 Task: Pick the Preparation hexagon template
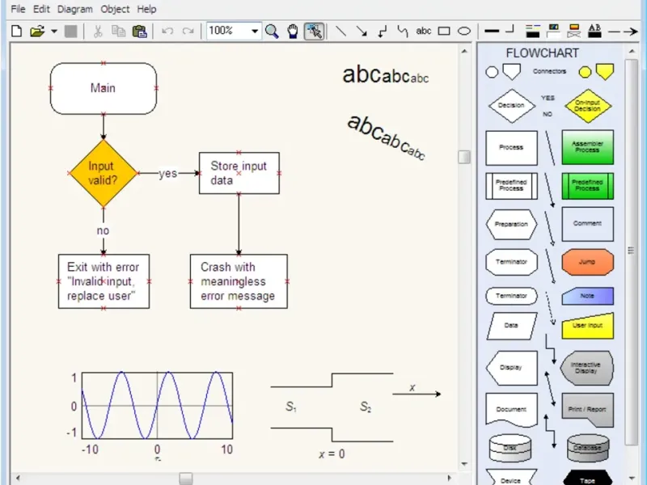[x=511, y=225]
